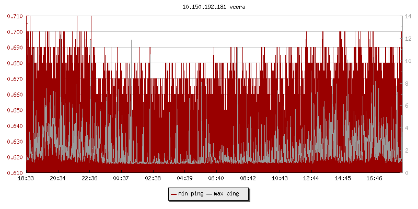Click the 0.660 left axis value
This screenshot has height=209, width=418.
tap(15, 95)
